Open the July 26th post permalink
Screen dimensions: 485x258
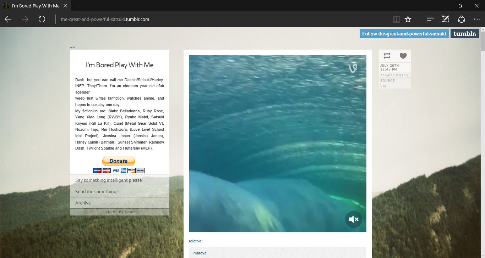pos(389,67)
